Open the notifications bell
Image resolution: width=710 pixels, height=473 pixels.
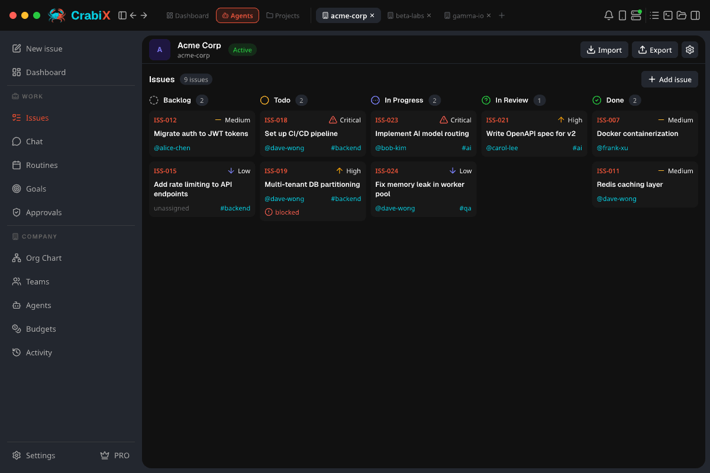click(x=608, y=15)
